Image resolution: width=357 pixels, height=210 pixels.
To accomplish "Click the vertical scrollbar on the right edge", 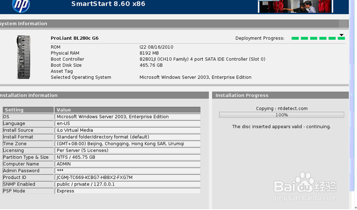I will pos(352,95).
